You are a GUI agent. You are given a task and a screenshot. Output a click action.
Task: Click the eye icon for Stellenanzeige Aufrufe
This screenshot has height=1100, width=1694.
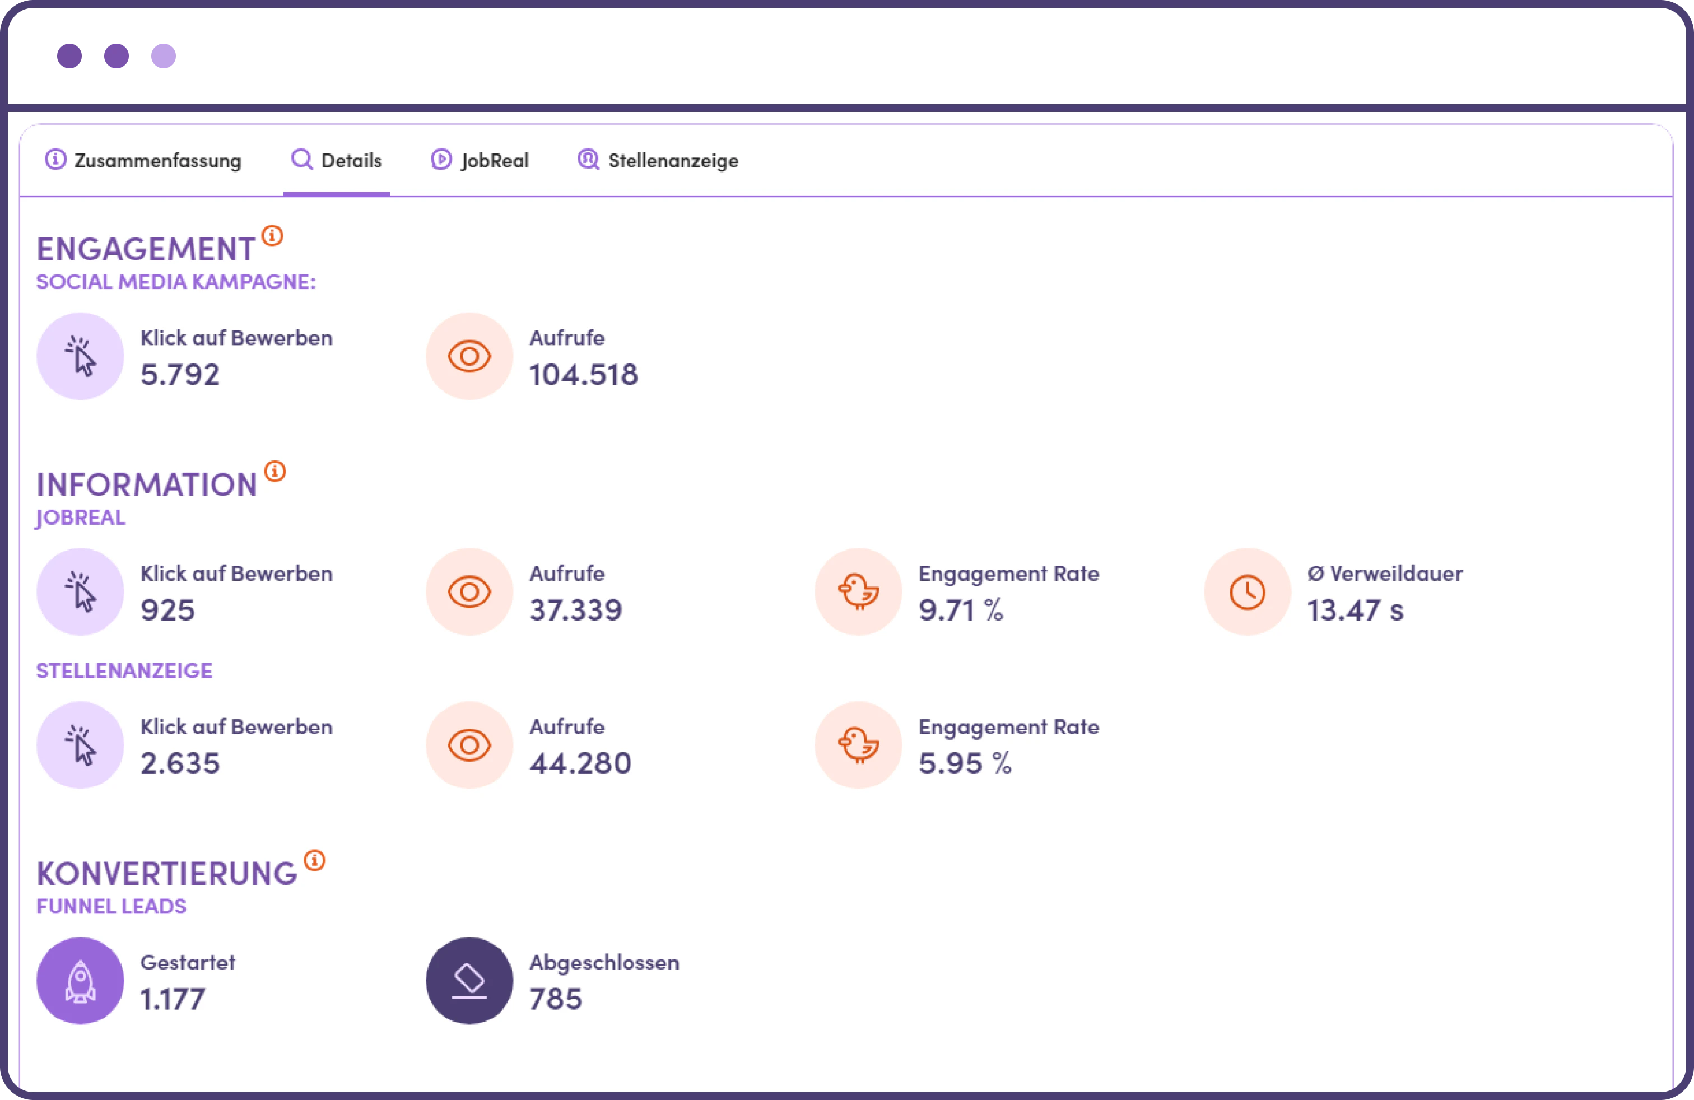tap(468, 745)
